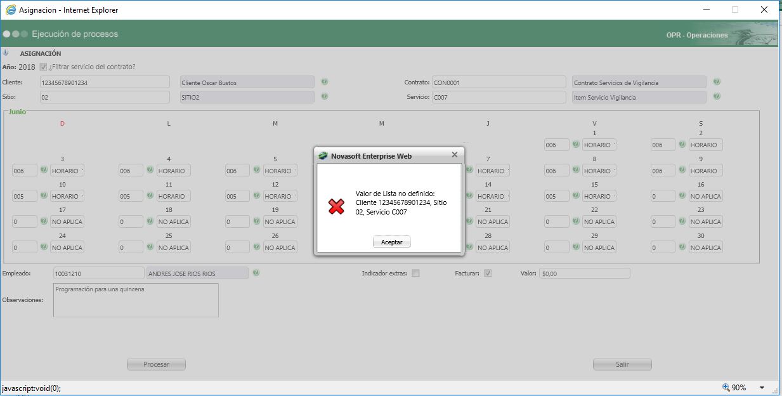This screenshot has height=396, width=782.
Task: Click the ANDRES JOSE RIOS RIOS field
Action: tap(197, 273)
